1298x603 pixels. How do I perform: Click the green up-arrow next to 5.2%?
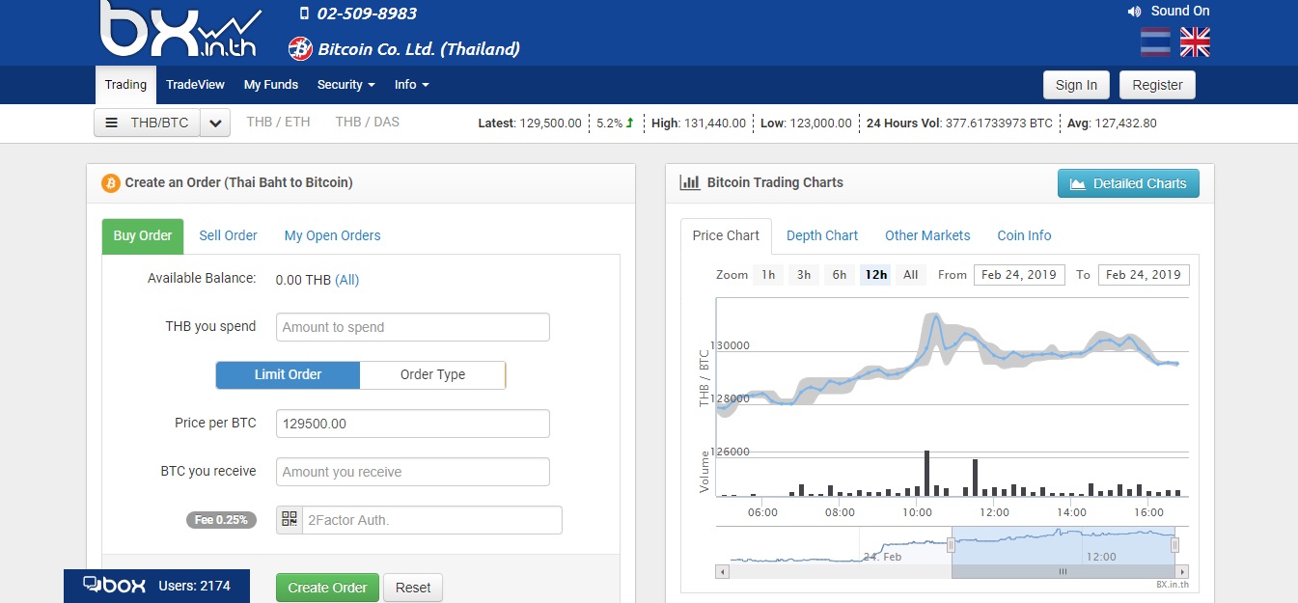click(630, 123)
